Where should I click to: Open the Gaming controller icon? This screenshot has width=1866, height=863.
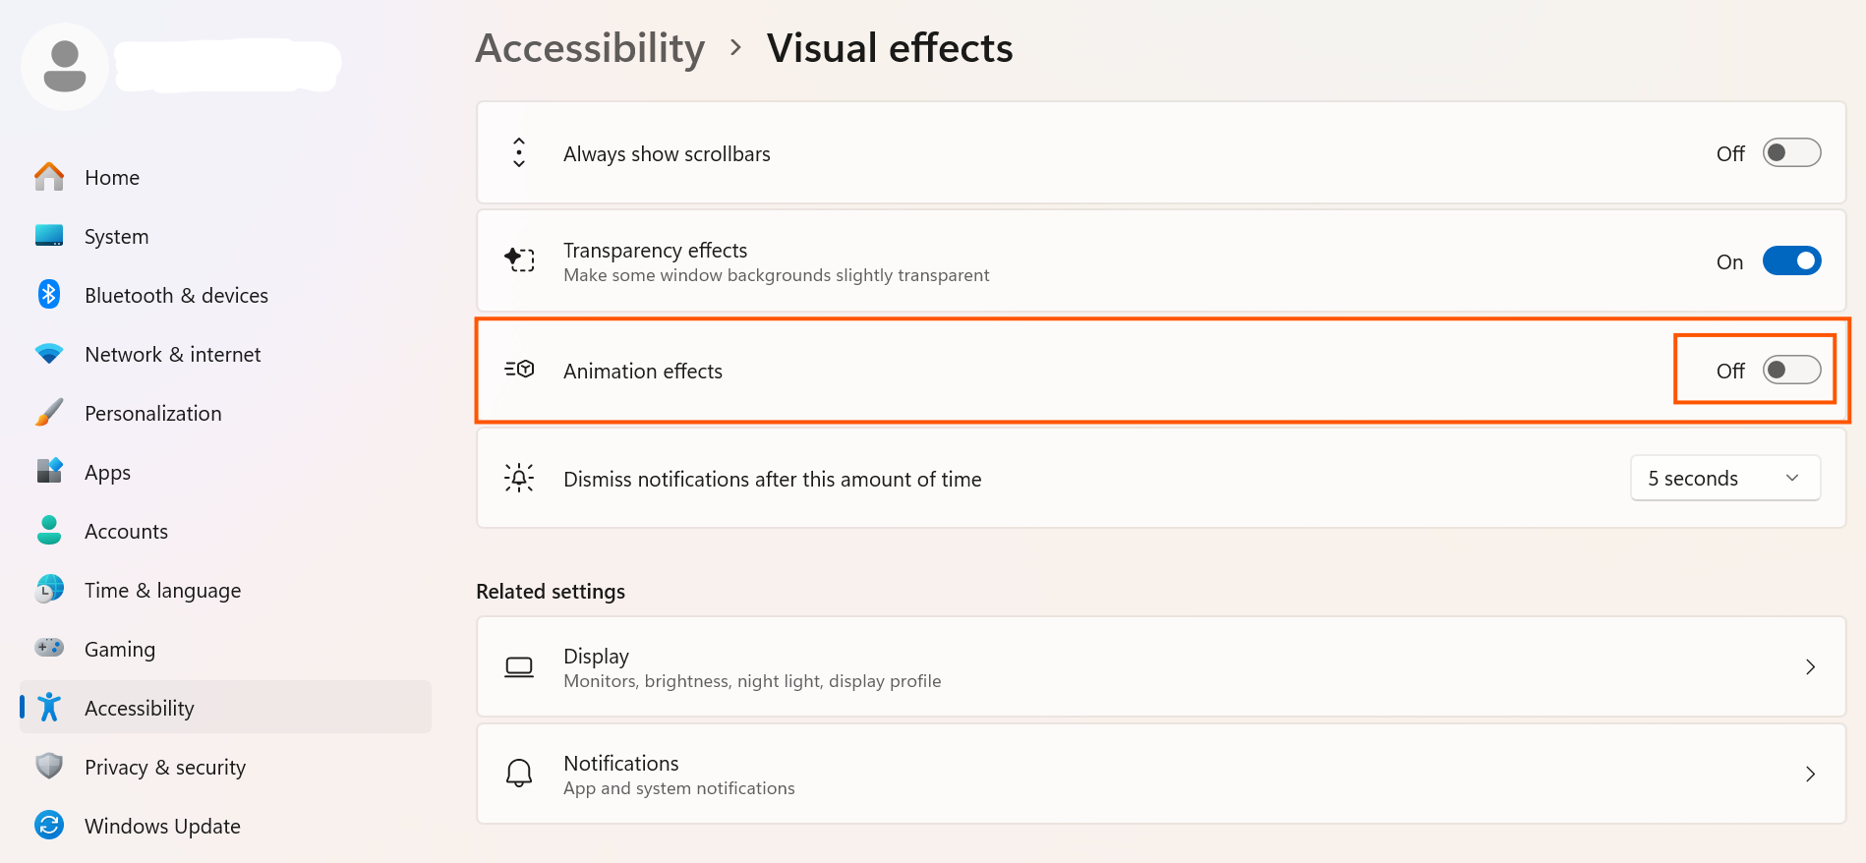click(49, 648)
